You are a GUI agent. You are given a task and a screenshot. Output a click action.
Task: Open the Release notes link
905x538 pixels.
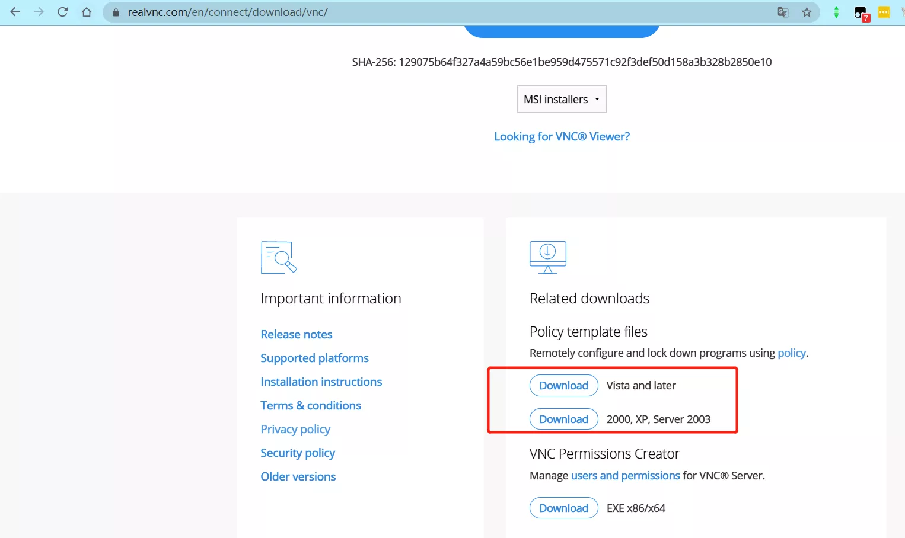[297, 334]
